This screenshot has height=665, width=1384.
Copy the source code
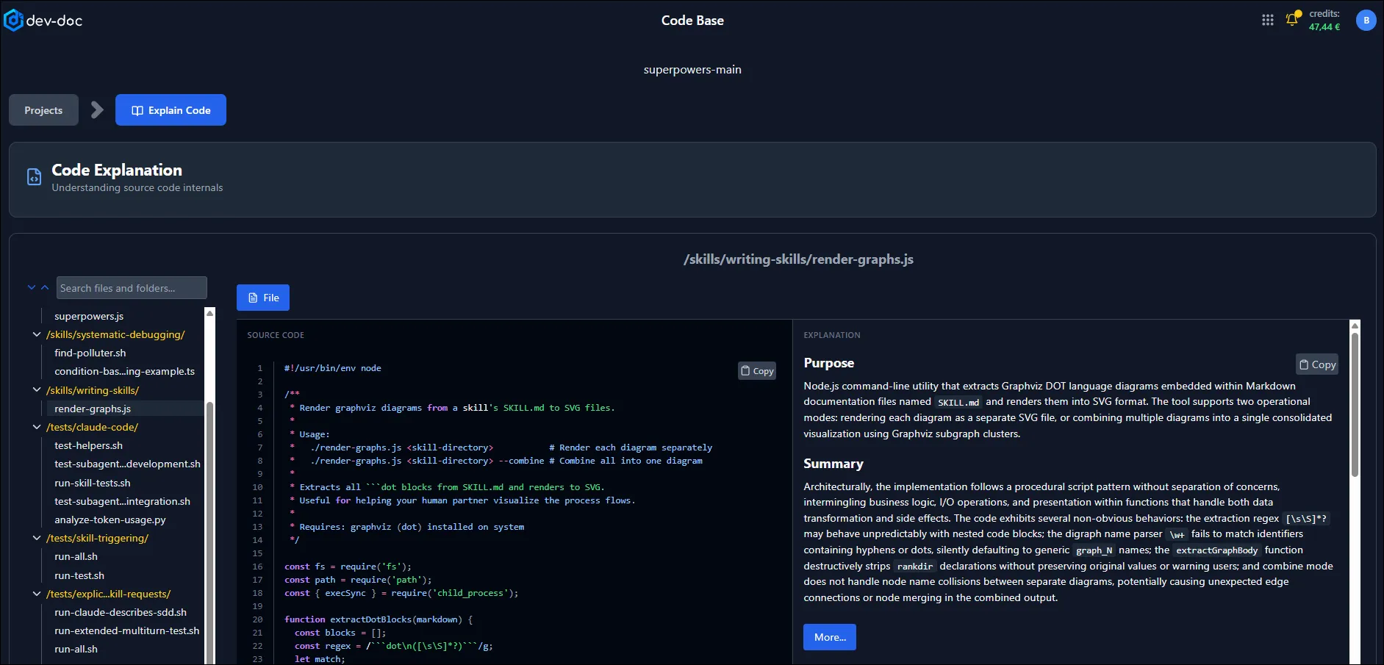click(757, 371)
